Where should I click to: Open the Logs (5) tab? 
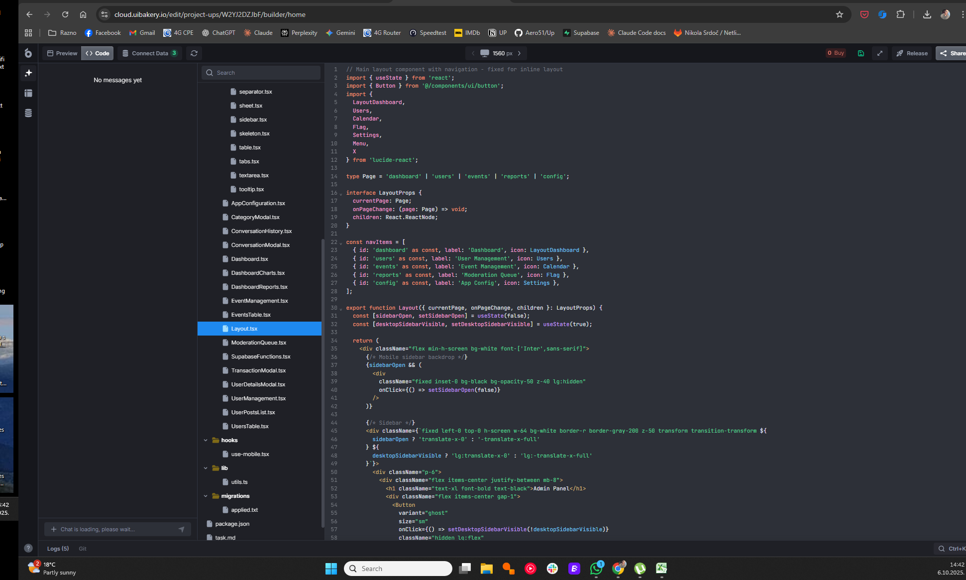coord(58,549)
